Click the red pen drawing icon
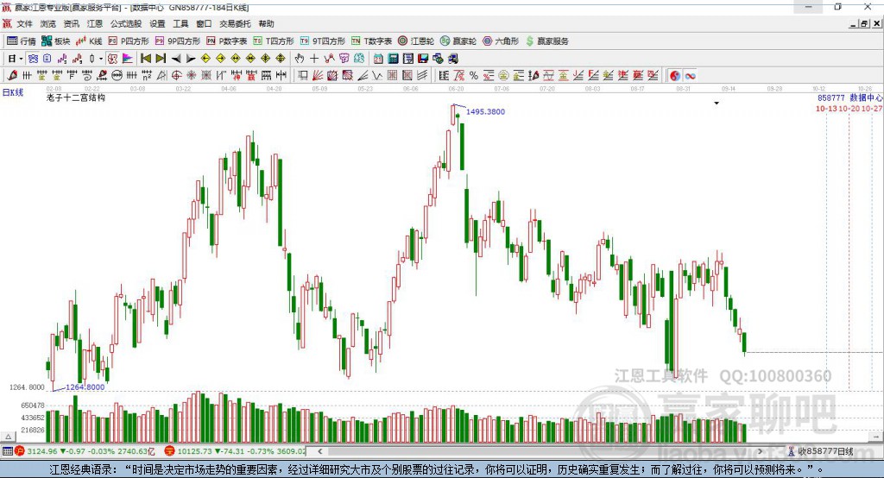The image size is (884, 478). click(12, 76)
